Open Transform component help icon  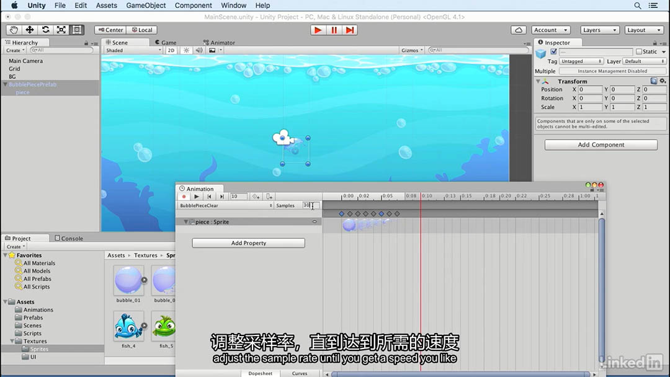[x=654, y=81]
